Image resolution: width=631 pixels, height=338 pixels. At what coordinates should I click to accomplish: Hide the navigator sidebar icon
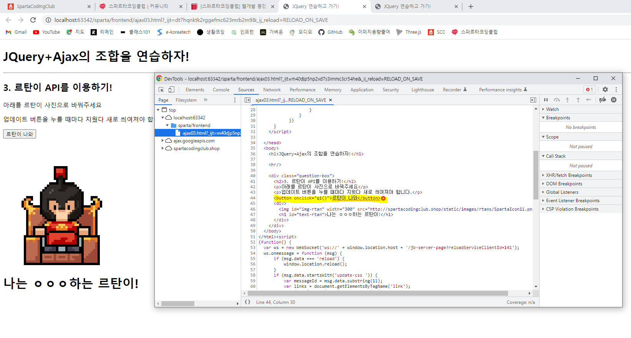[x=247, y=100]
